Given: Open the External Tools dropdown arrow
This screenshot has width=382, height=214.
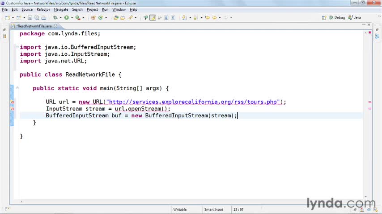Looking at the screenshot, I should click(x=83, y=17).
